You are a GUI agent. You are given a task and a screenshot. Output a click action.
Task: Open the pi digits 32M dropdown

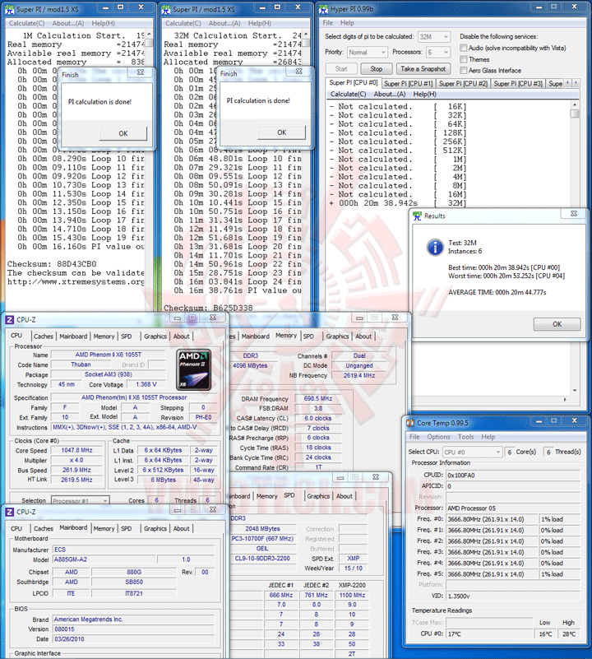tap(434, 37)
